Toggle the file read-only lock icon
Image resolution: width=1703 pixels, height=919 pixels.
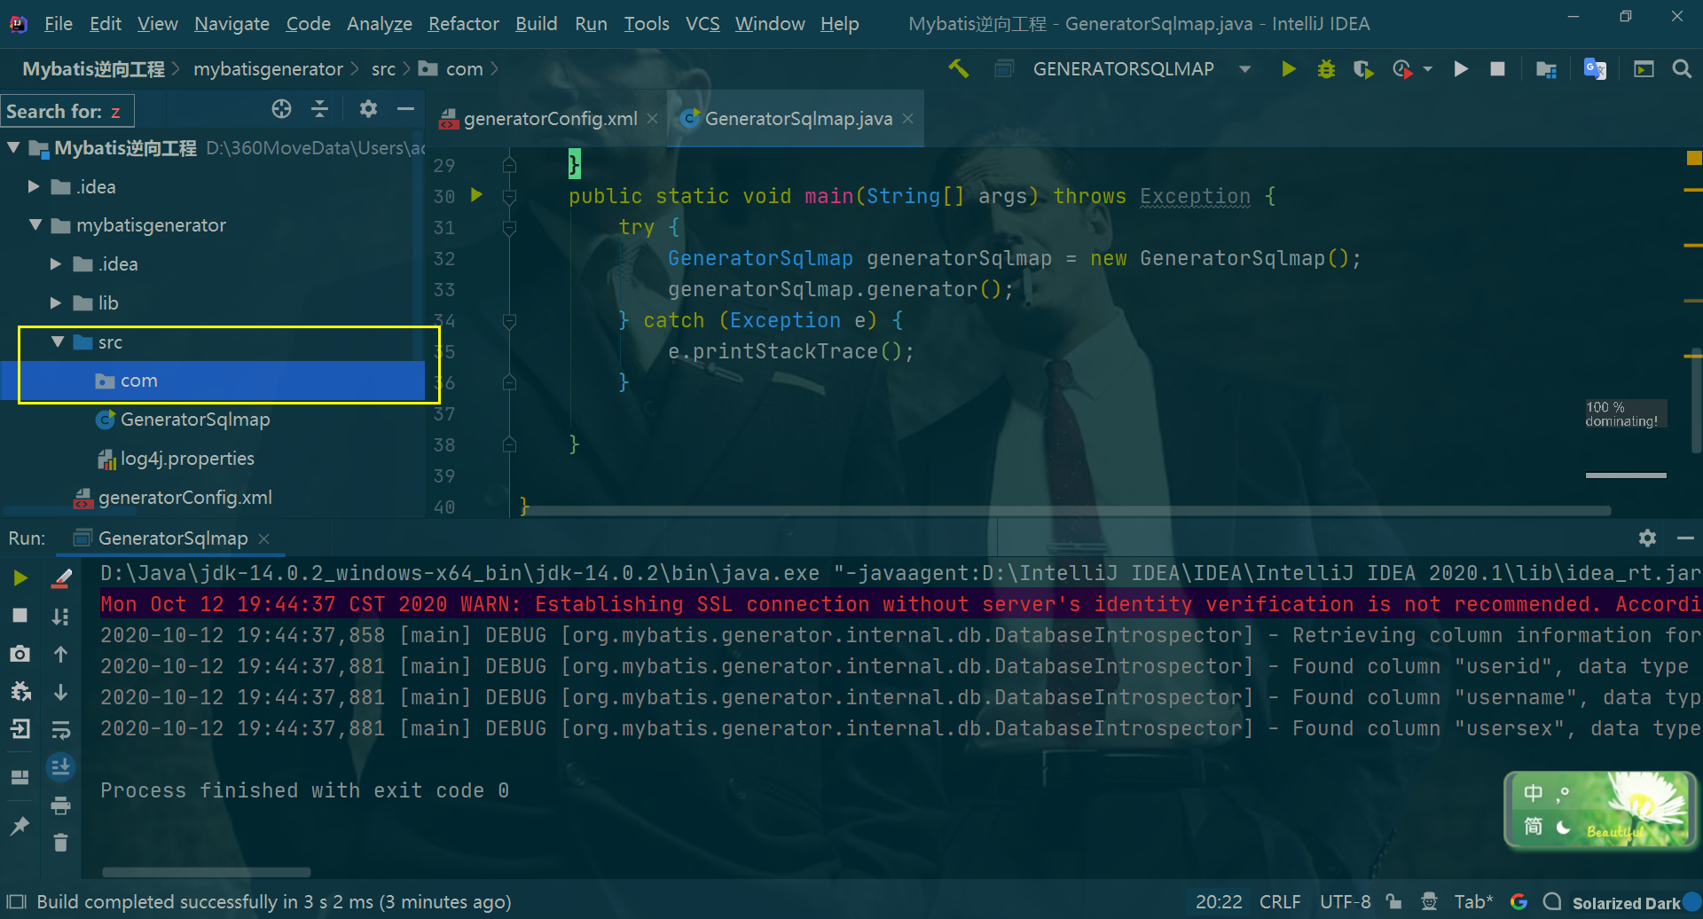pos(1394,902)
